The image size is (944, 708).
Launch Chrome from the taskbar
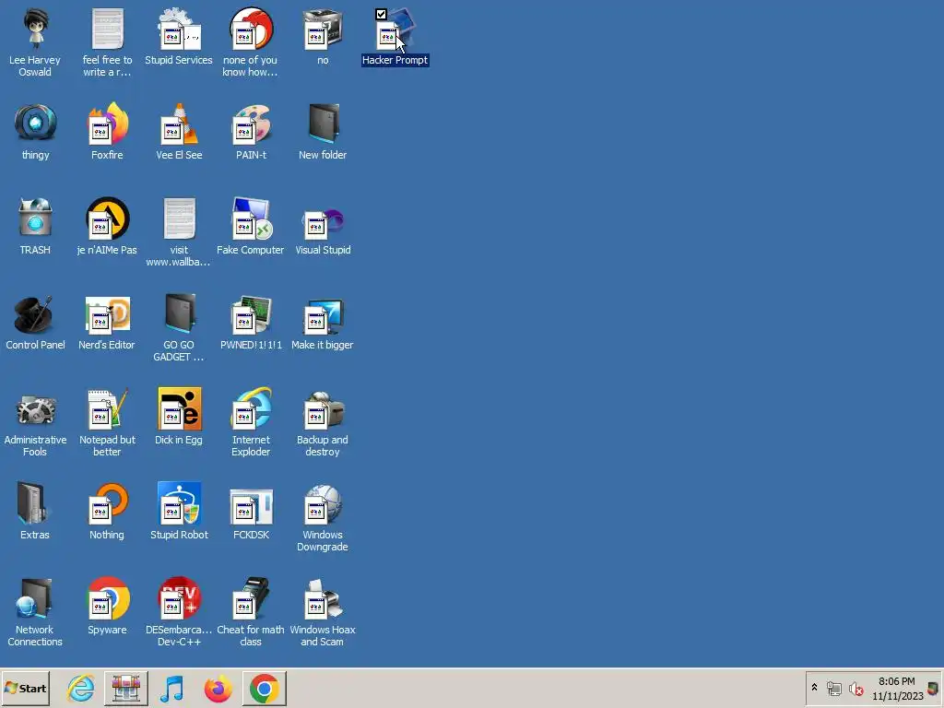pos(265,688)
